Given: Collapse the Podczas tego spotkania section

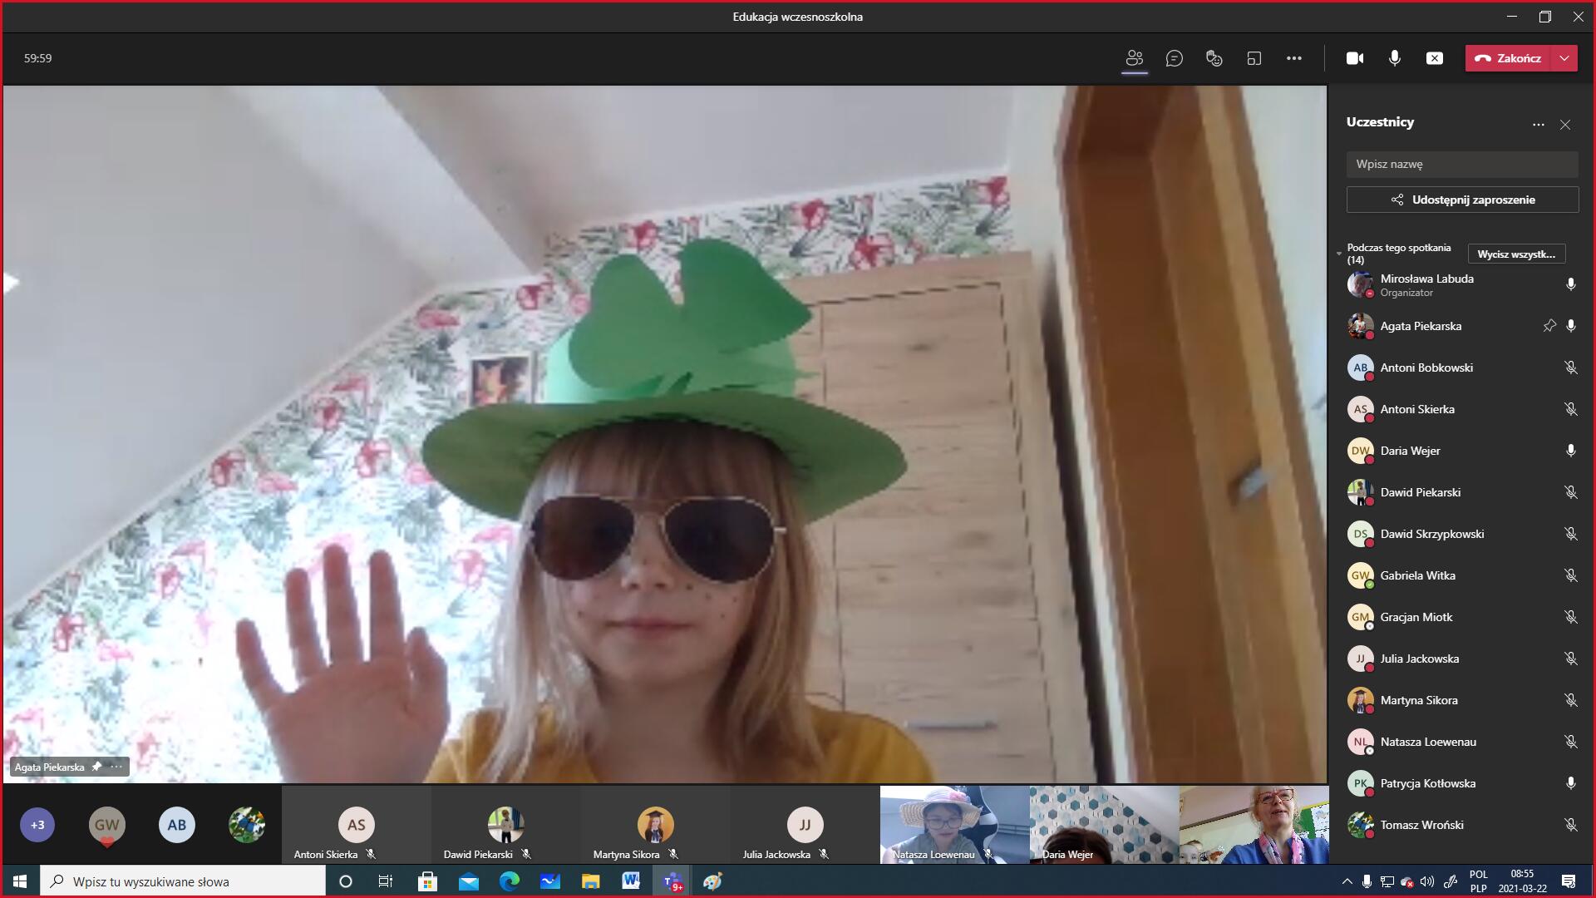Looking at the screenshot, I should (1339, 254).
